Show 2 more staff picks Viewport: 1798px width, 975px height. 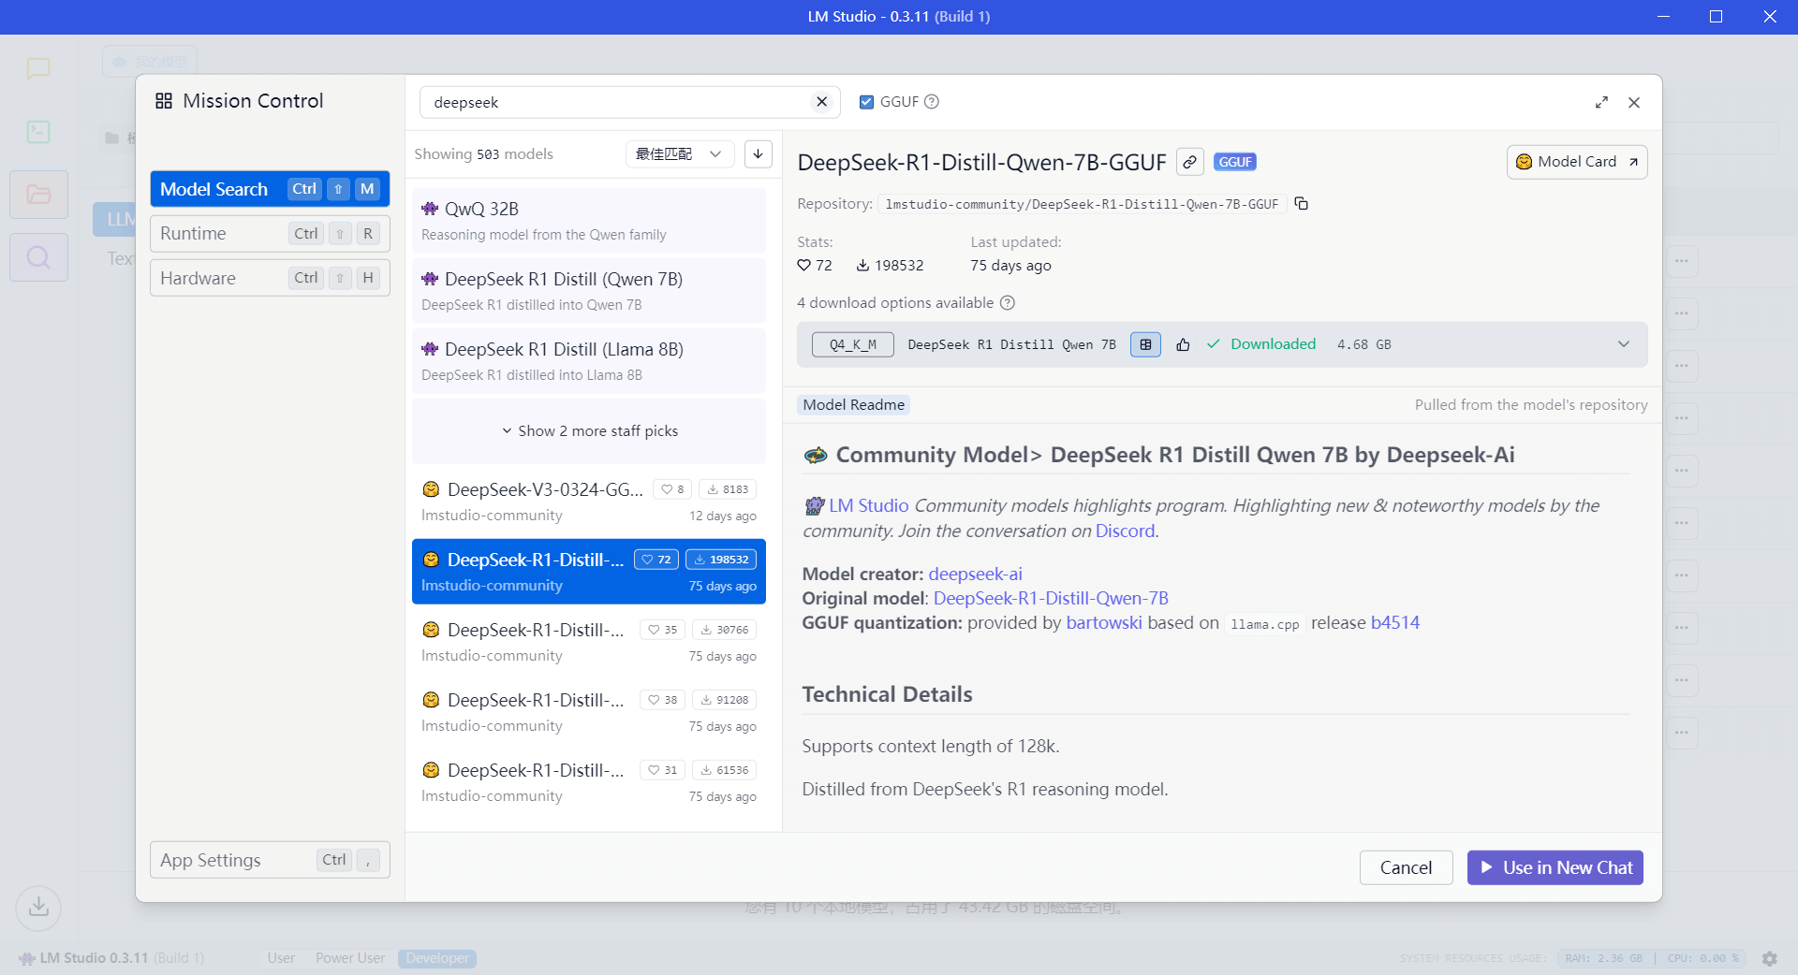(x=589, y=431)
